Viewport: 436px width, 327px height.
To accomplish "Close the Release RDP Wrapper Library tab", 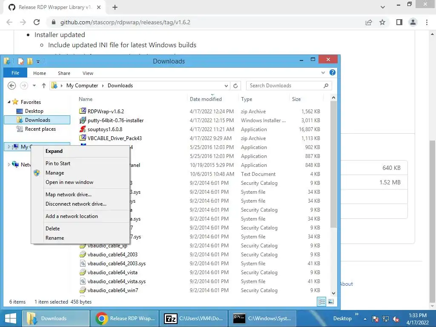I will click(x=99, y=7).
